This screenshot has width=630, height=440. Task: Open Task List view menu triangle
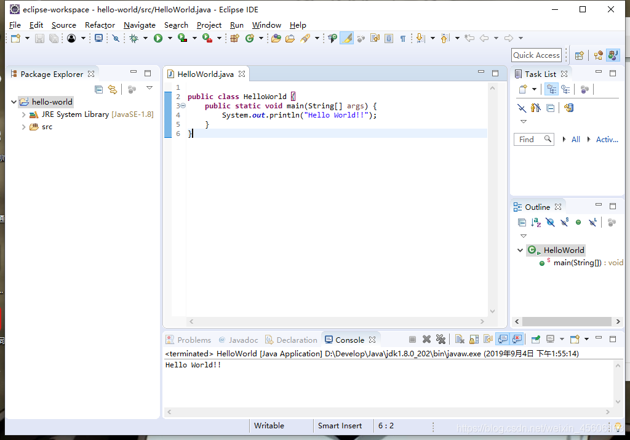524,121
